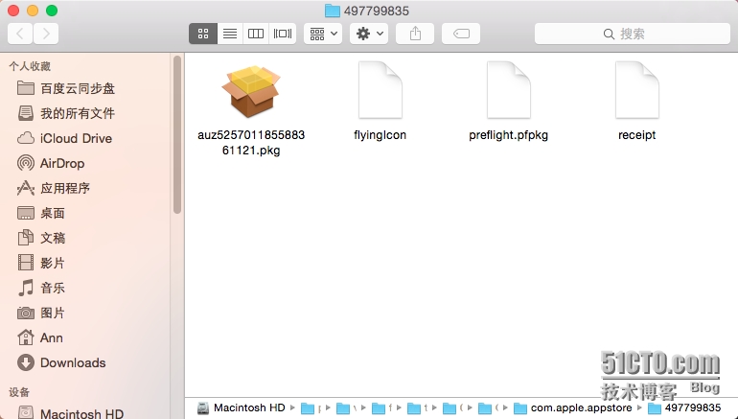Switch to column view mode
The image size is (738, 419).
pyautogui.click(x=256, y=34)
